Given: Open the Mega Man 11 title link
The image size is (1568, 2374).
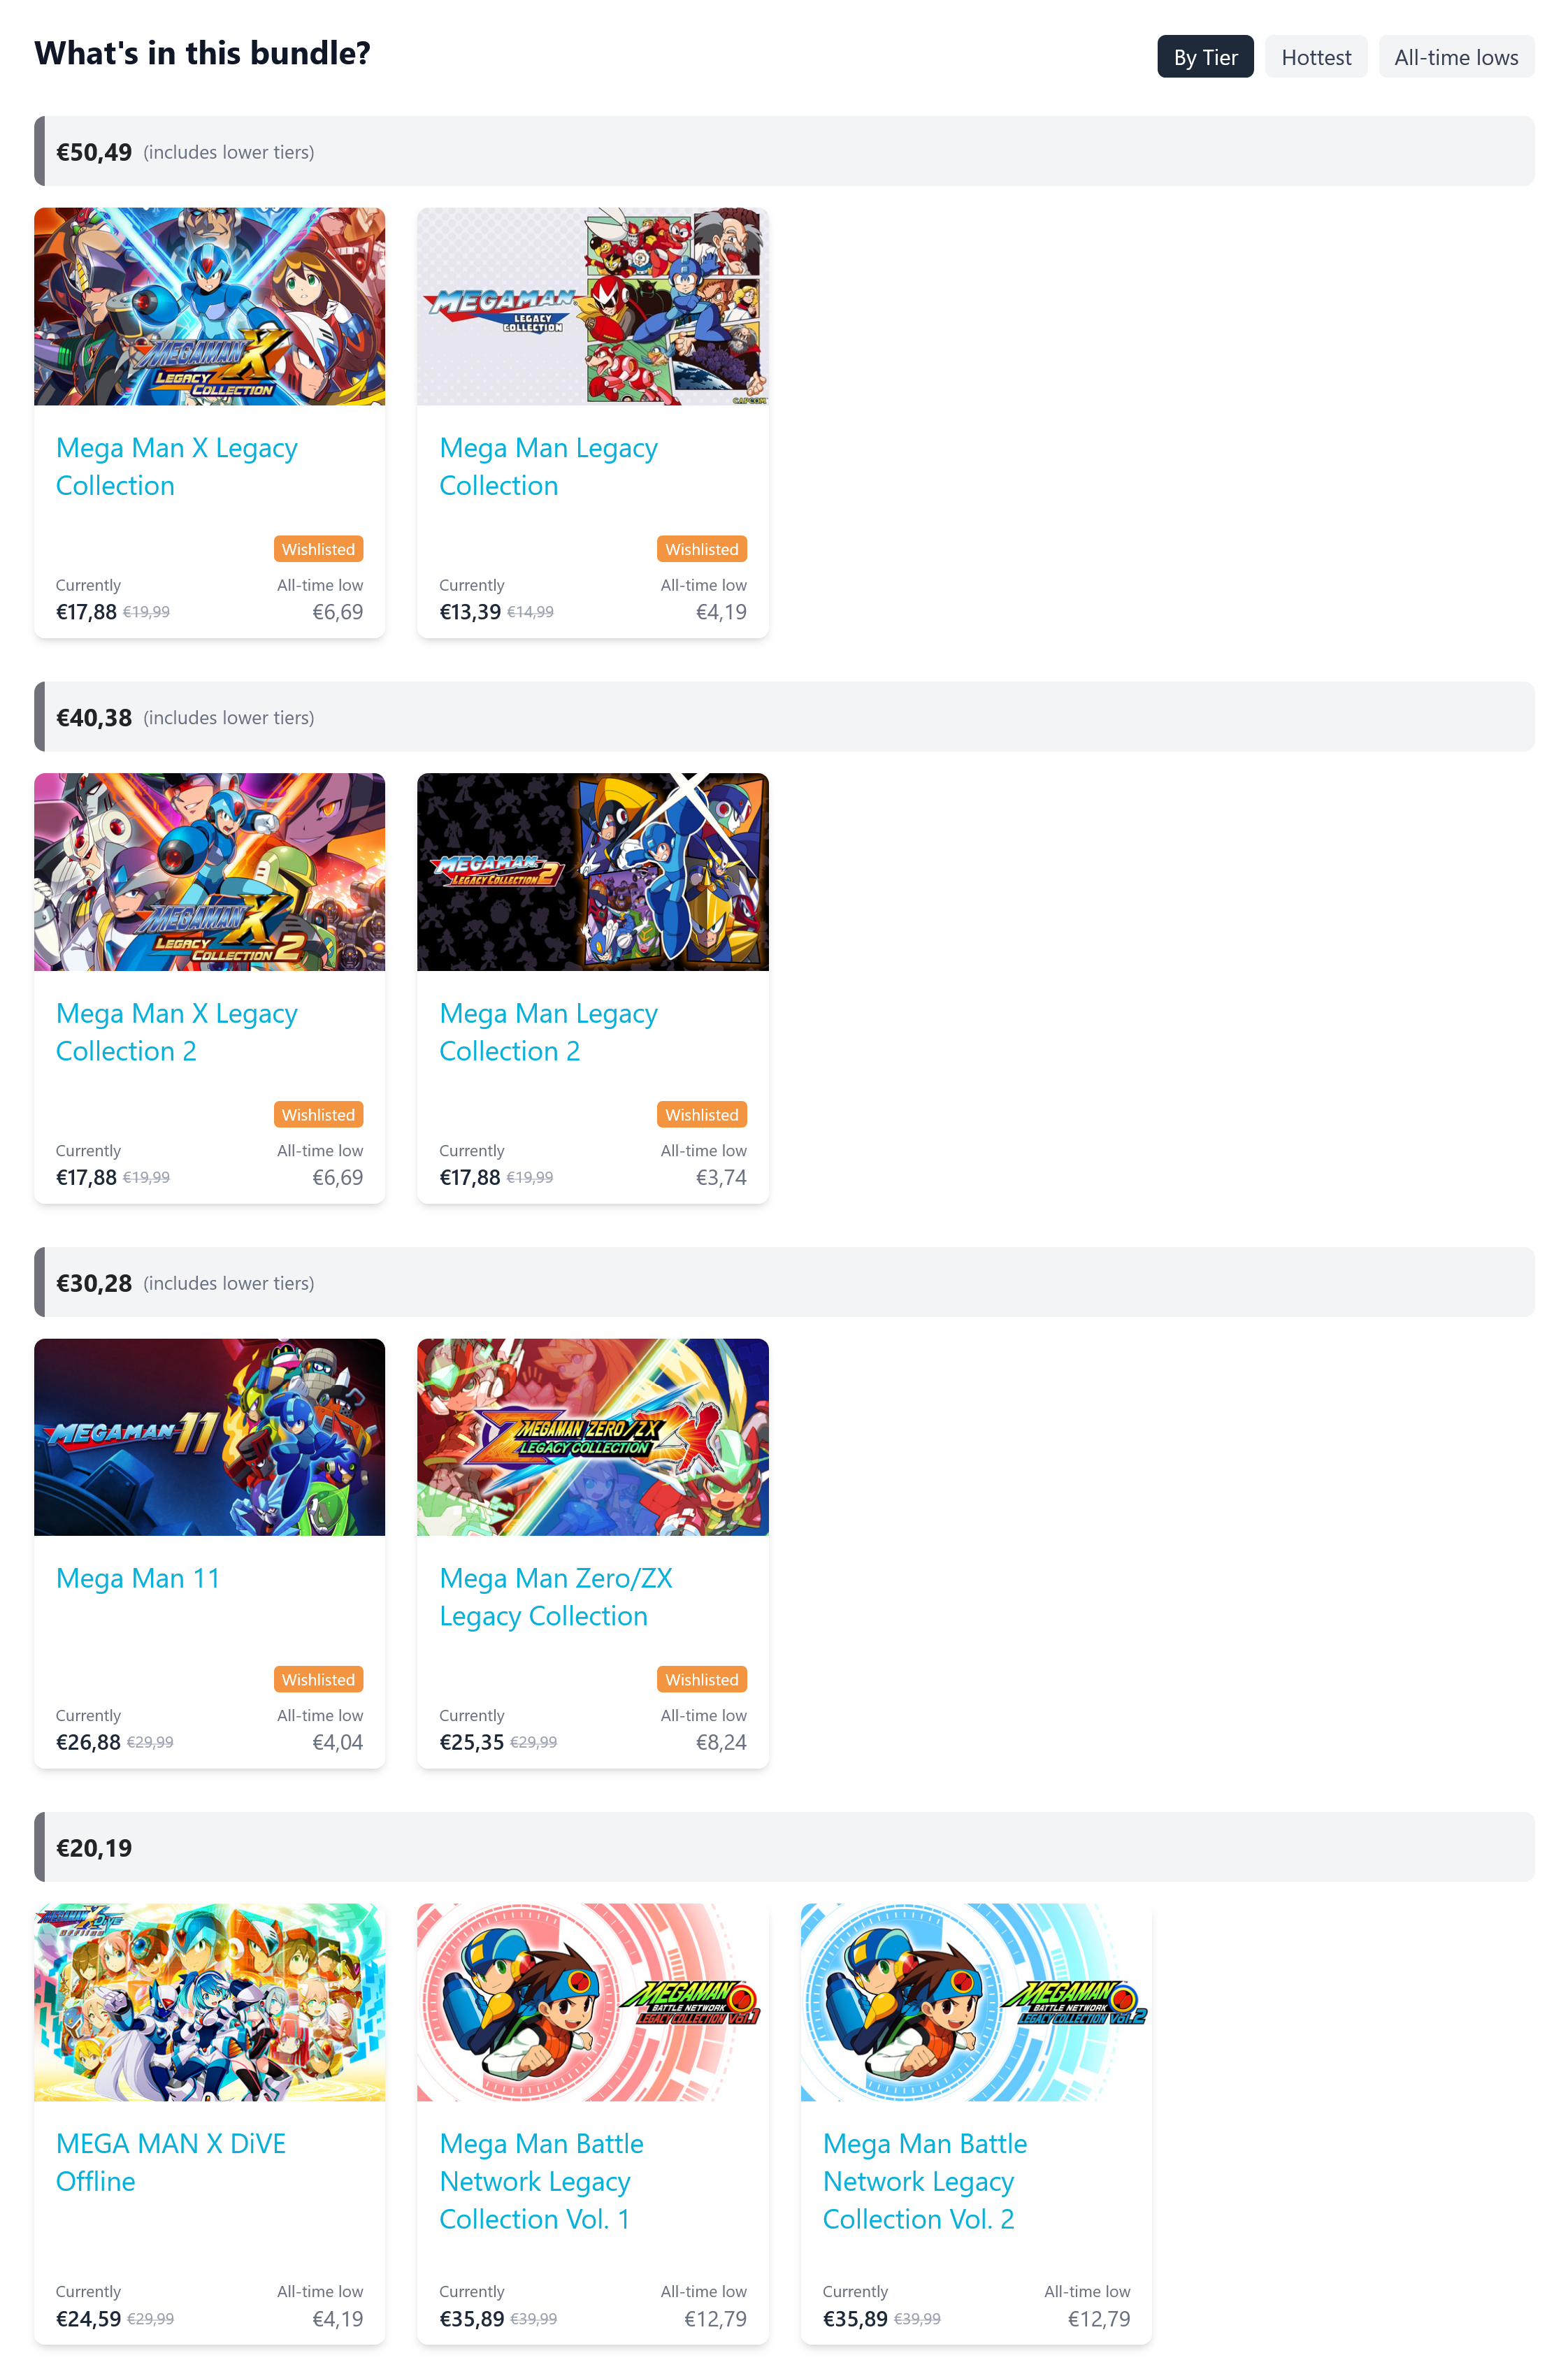Looking at the screenshot, I should click(x=138, y=1578).
